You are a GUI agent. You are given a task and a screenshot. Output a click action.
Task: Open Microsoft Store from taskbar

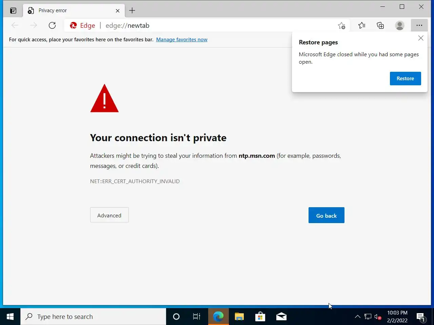(260, 317)
